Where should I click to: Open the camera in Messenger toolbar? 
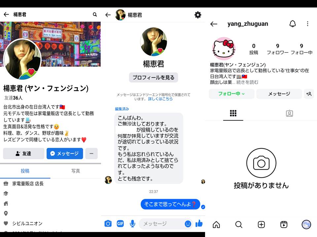coord(108,224)
